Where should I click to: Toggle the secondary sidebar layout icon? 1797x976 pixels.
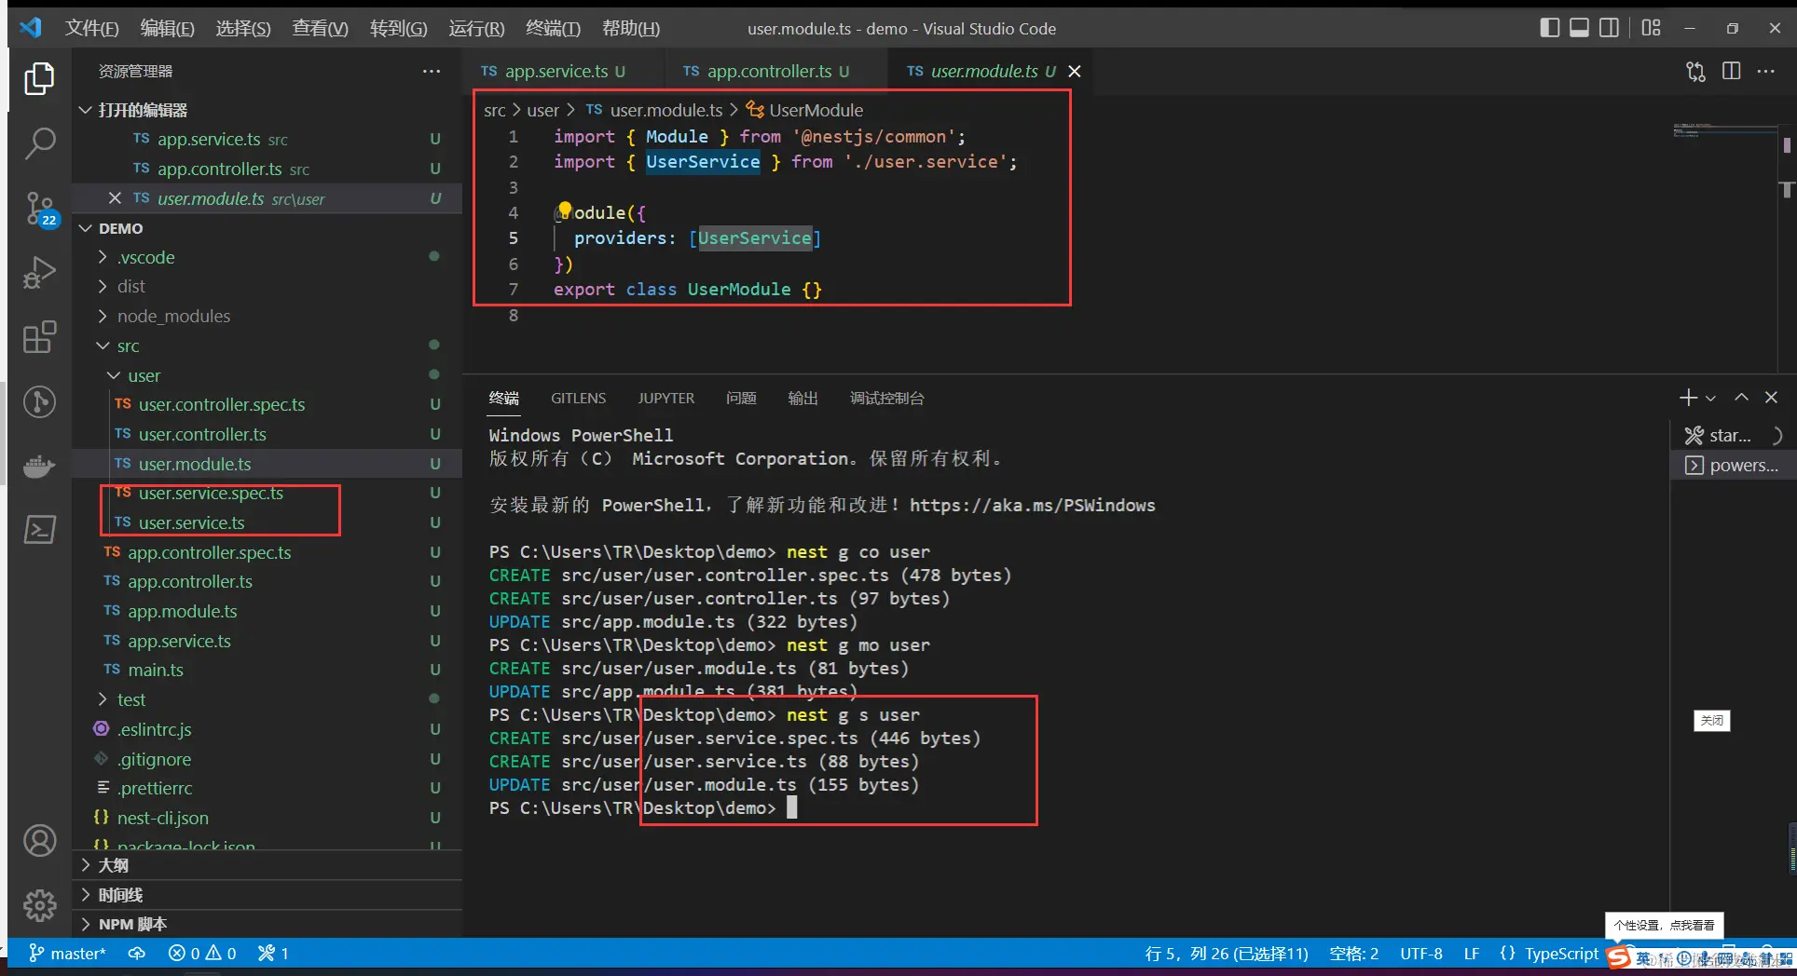tap(1609, 28)
